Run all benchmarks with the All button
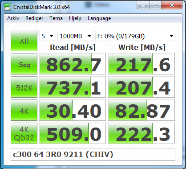This screenshot has height=169, width=186. pyautogui.click(x=24, y=41)
